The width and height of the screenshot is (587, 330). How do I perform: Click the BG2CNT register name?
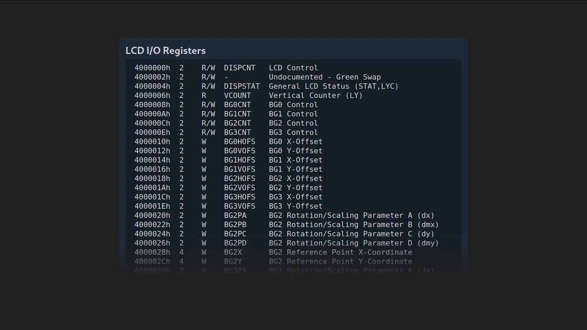point(237,123)
